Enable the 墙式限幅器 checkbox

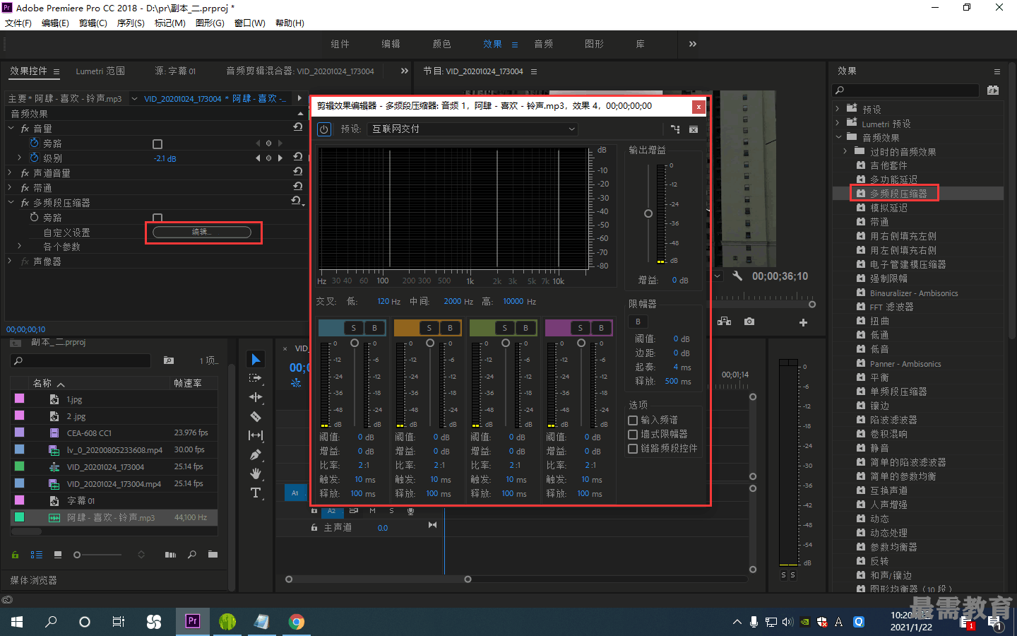pos(633,434)
